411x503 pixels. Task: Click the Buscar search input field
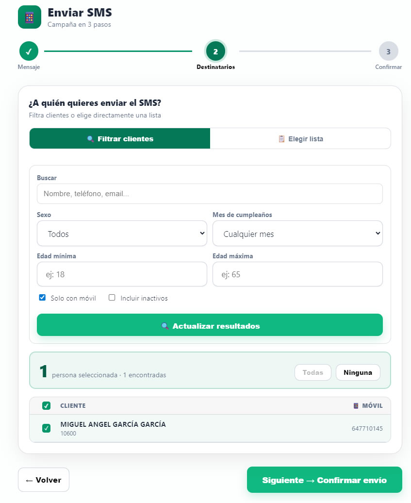coord(210,194)
